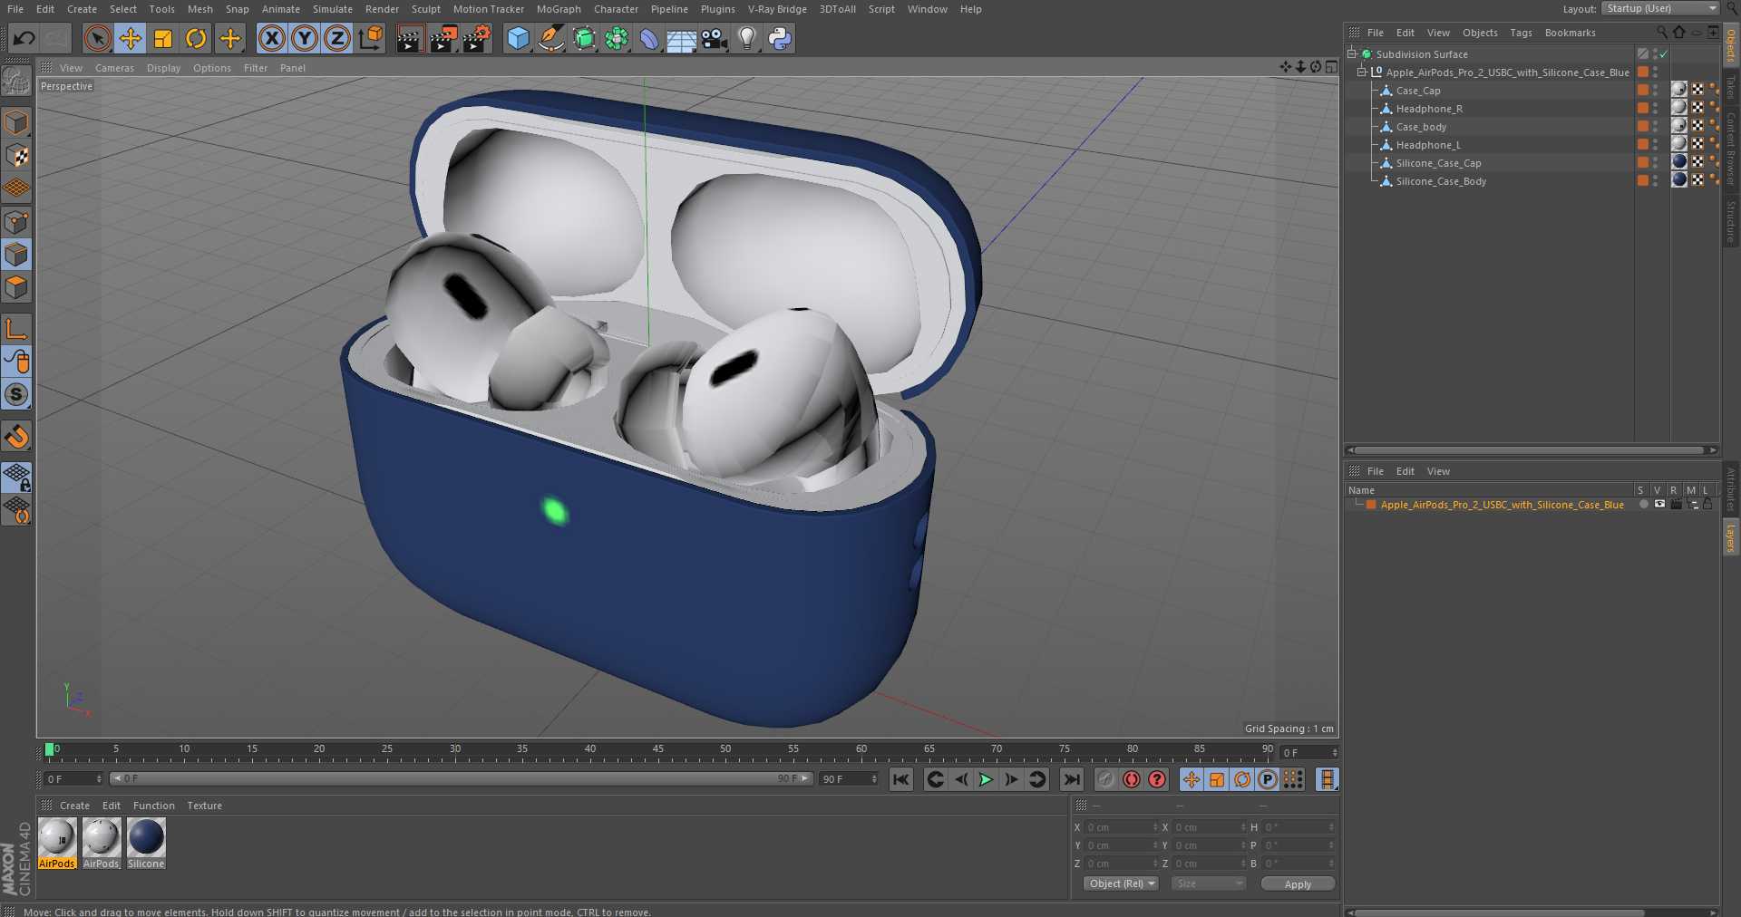Click Case_Cap layer color square

[x=1642, y=90]
